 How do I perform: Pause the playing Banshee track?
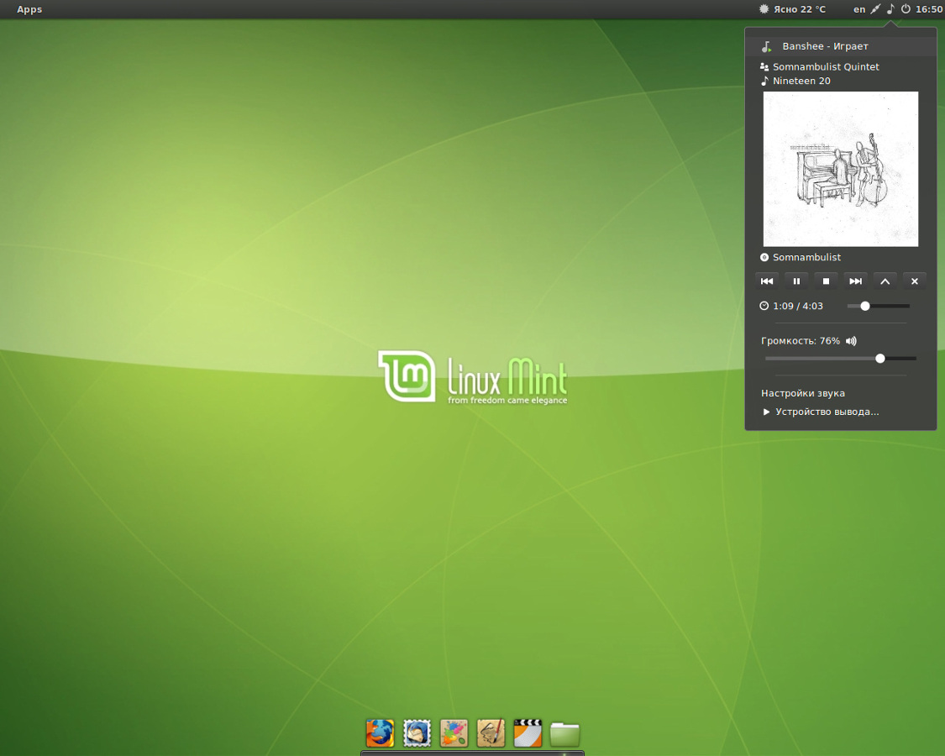796,281
